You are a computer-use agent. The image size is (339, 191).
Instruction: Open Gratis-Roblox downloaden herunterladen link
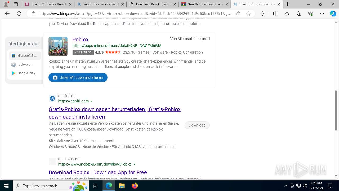pyautogui.click(x=115, y=113)
